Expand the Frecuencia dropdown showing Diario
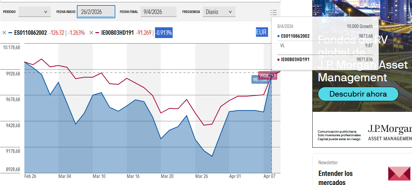This screenshot has height=185, width=412. pyautogui.click(x=219, y=12)
